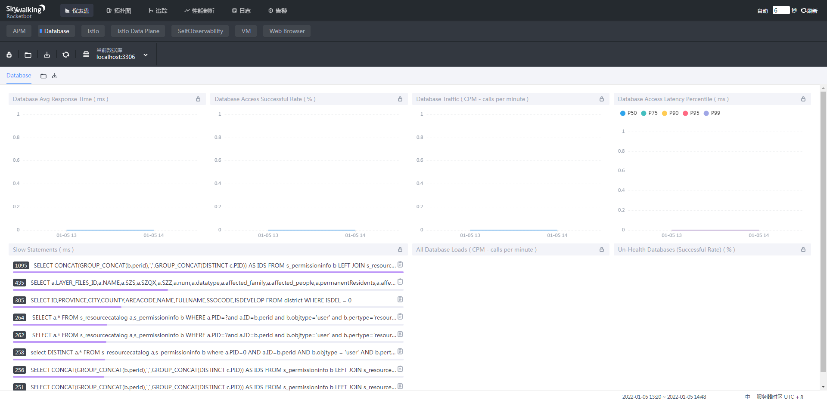Click the Skywalking Rocketbot logo

click(x=25, y=12)
